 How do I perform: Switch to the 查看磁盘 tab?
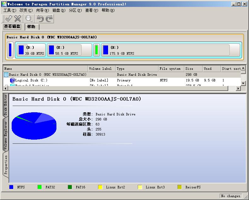tap(12, 26)
